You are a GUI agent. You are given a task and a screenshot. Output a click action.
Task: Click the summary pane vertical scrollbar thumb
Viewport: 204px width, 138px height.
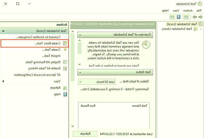point(73,57)
